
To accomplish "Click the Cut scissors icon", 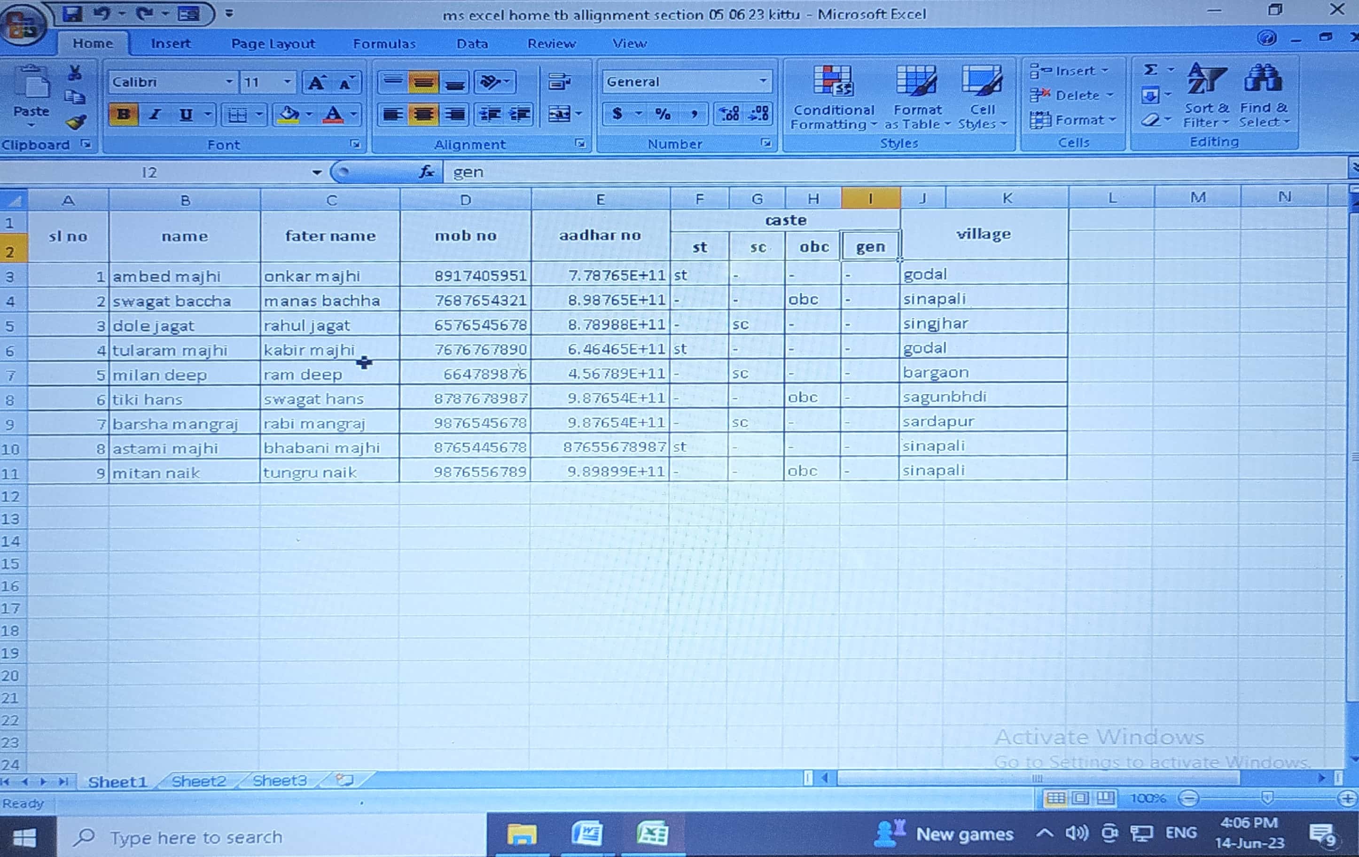I will coord(75,72).
